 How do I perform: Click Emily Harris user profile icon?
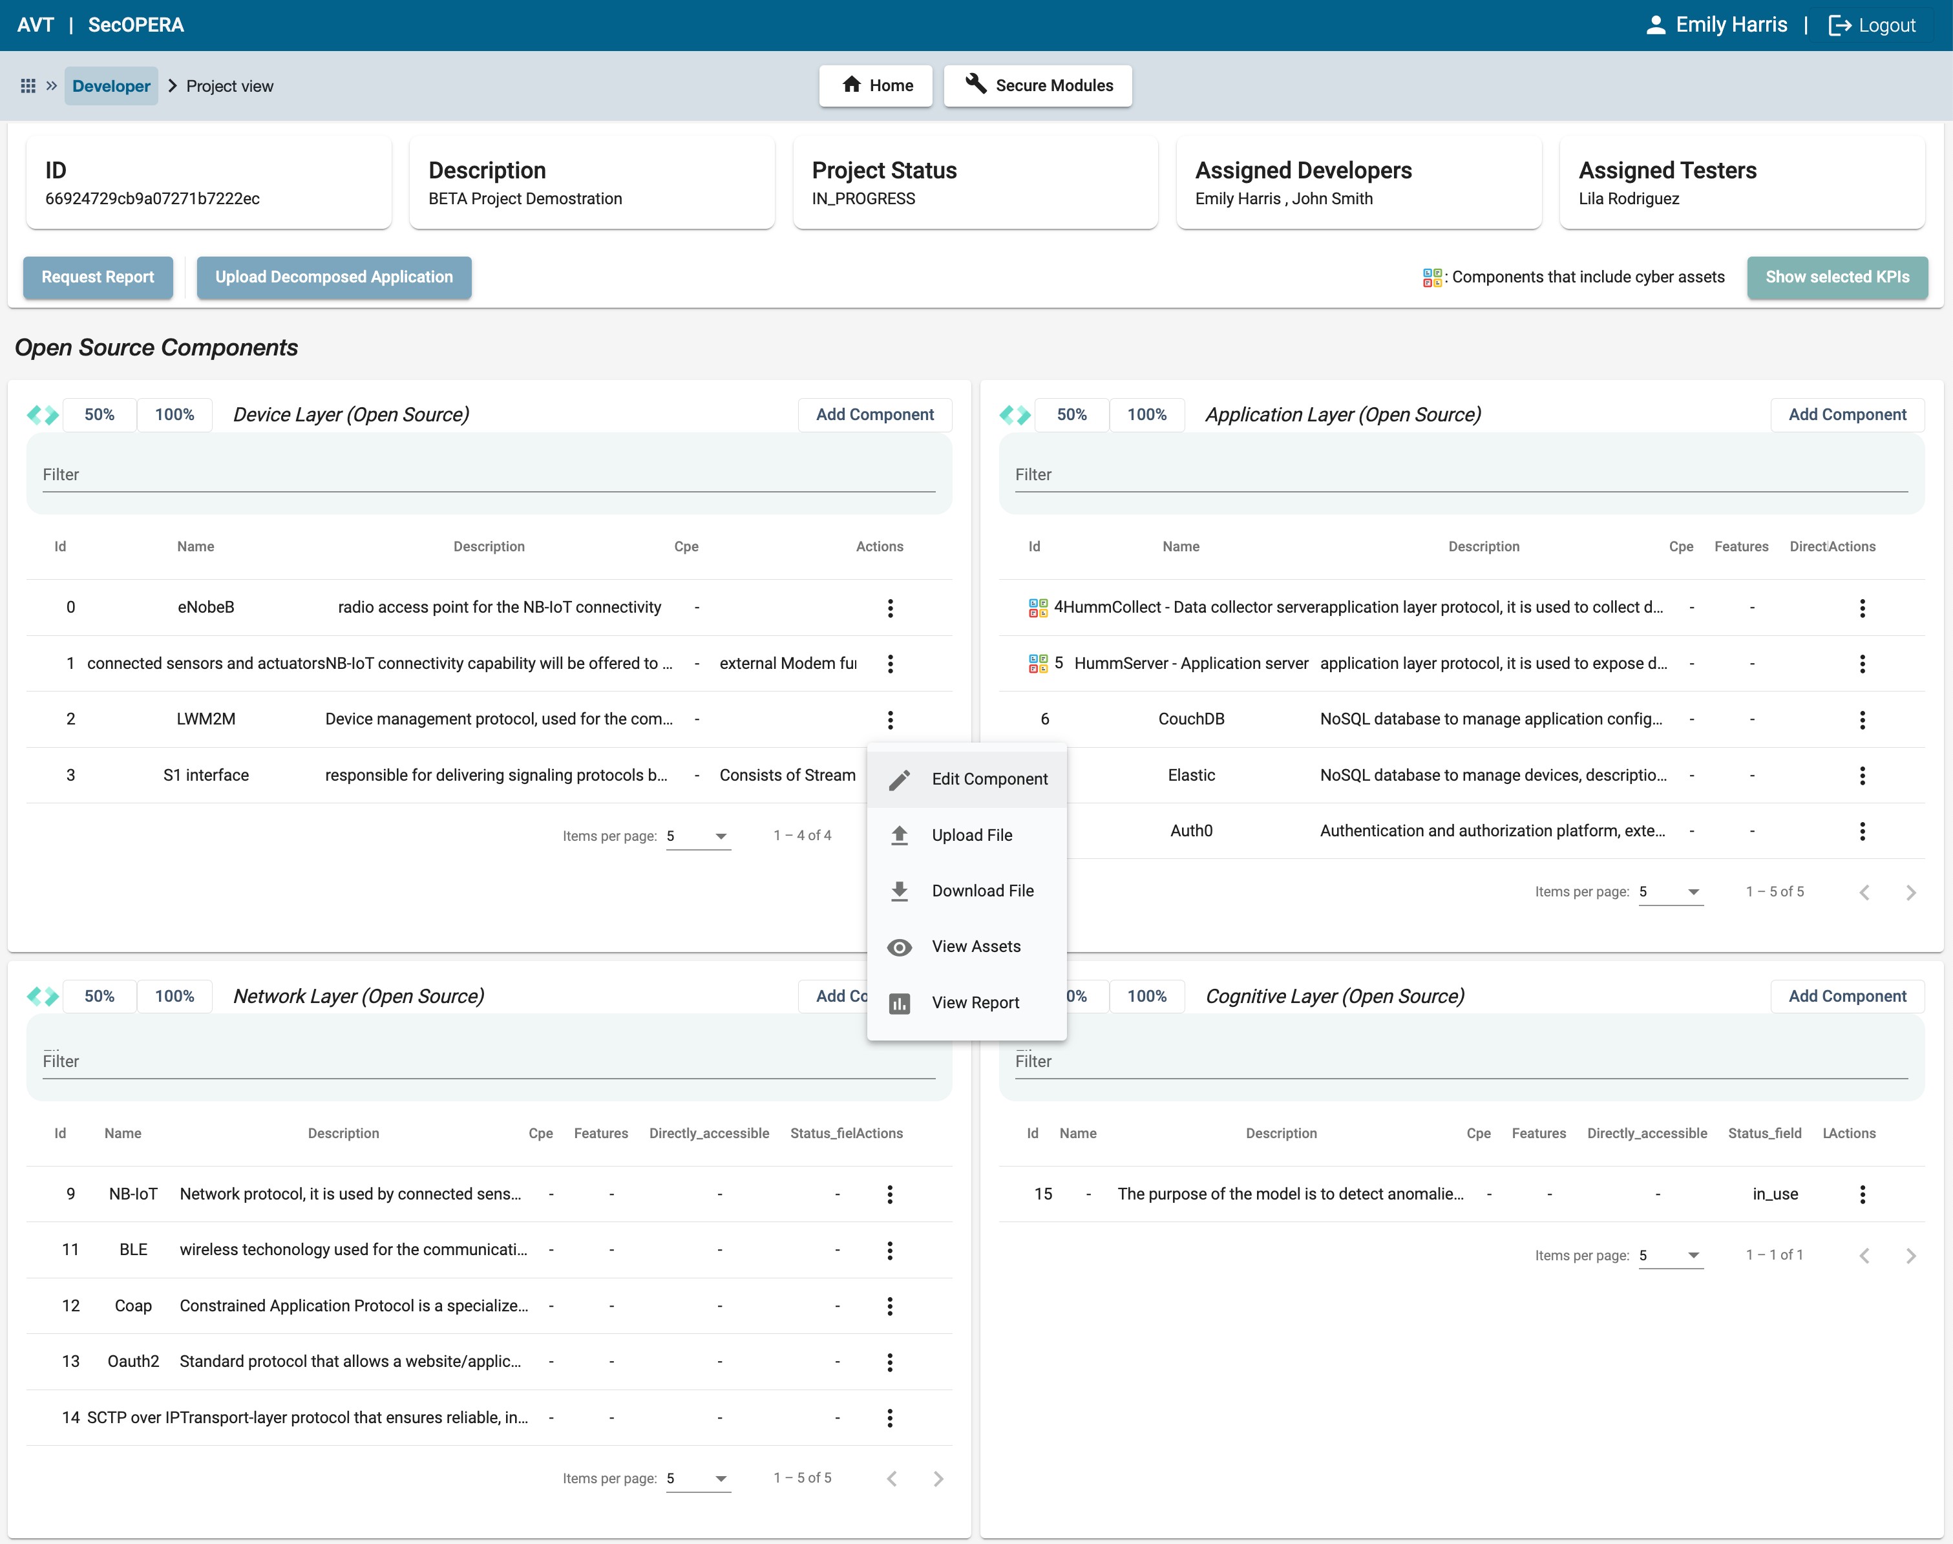1655,25
